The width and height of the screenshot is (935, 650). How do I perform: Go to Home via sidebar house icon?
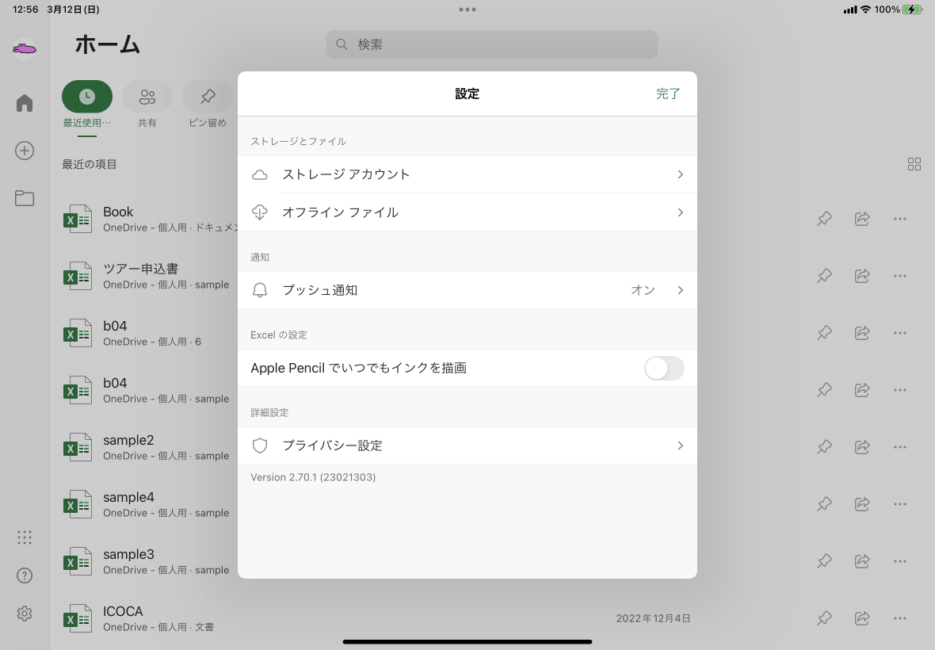pyautogui.click(x=25, y=103)
